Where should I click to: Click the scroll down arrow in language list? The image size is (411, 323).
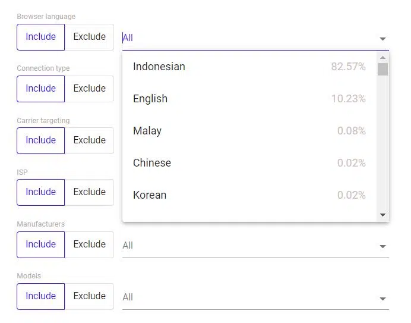[x=382, y=215]
